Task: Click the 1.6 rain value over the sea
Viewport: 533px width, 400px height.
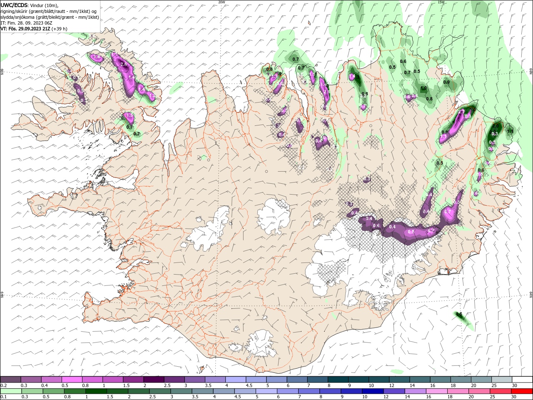Action: click(459, 314)
